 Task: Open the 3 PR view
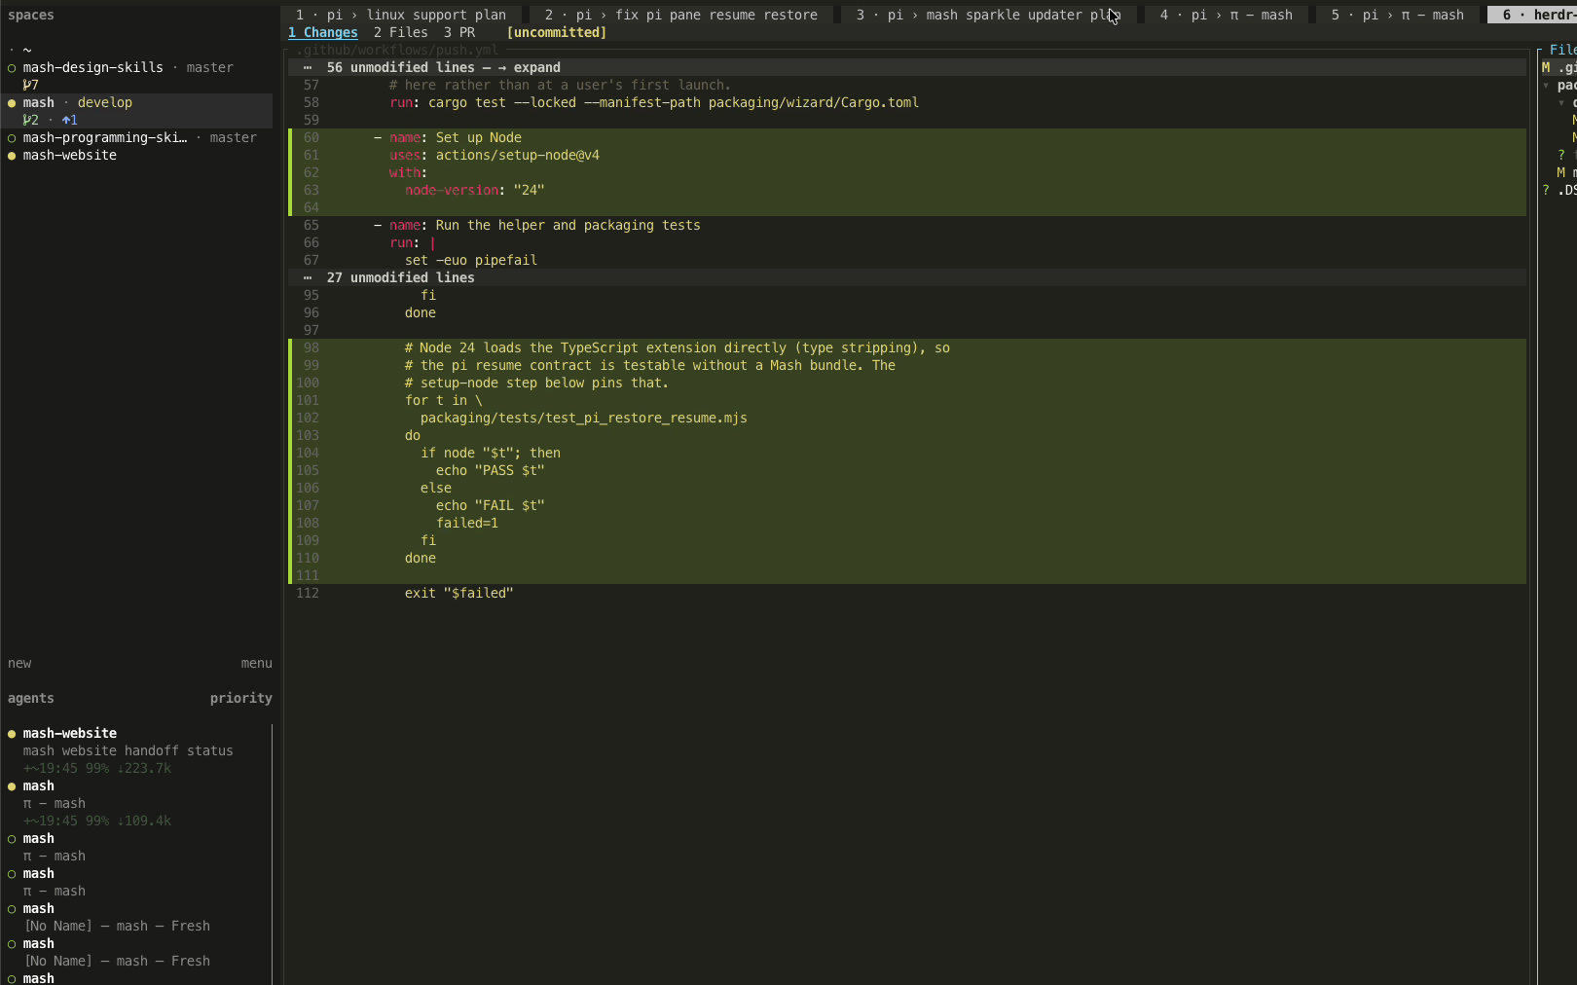click(459, 33)
